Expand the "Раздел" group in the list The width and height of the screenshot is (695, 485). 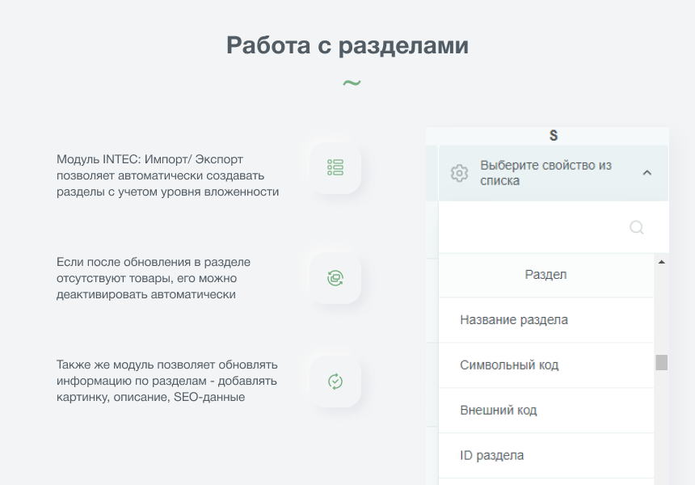coord(546,275)
